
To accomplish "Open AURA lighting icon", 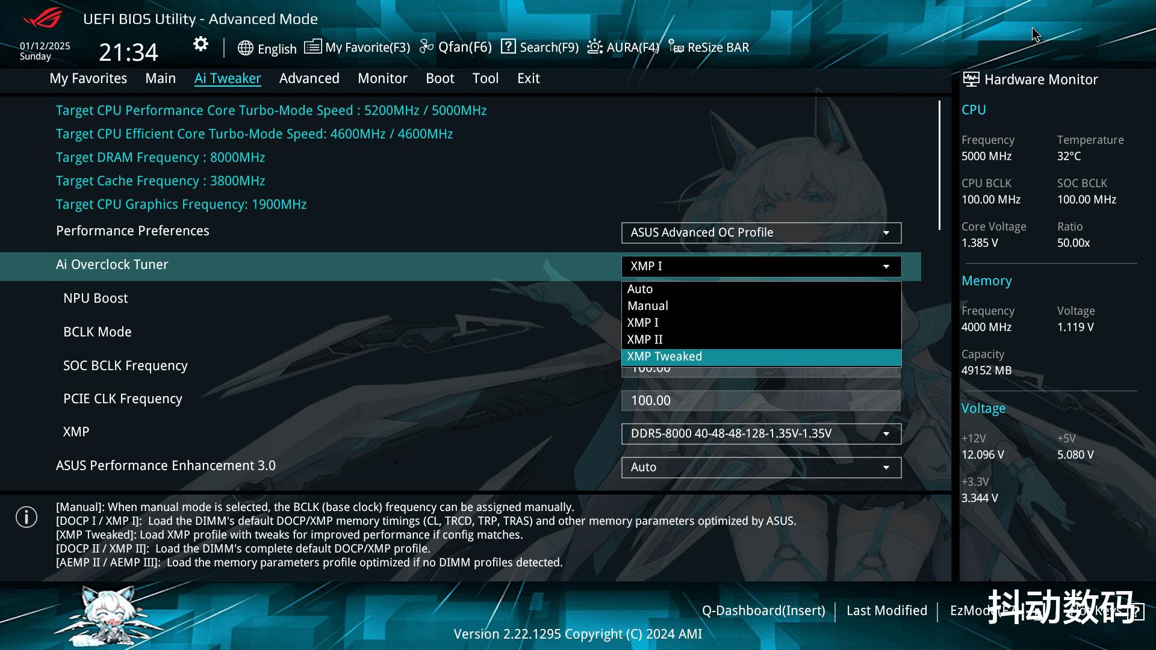I will (x=595, y=47).
